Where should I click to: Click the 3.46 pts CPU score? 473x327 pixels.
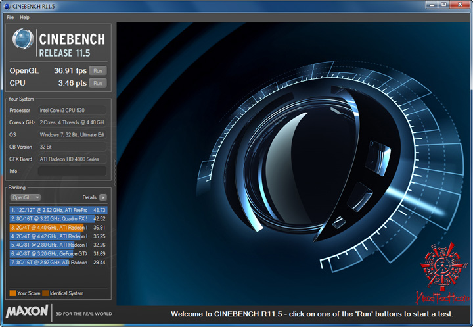(72, 83)
